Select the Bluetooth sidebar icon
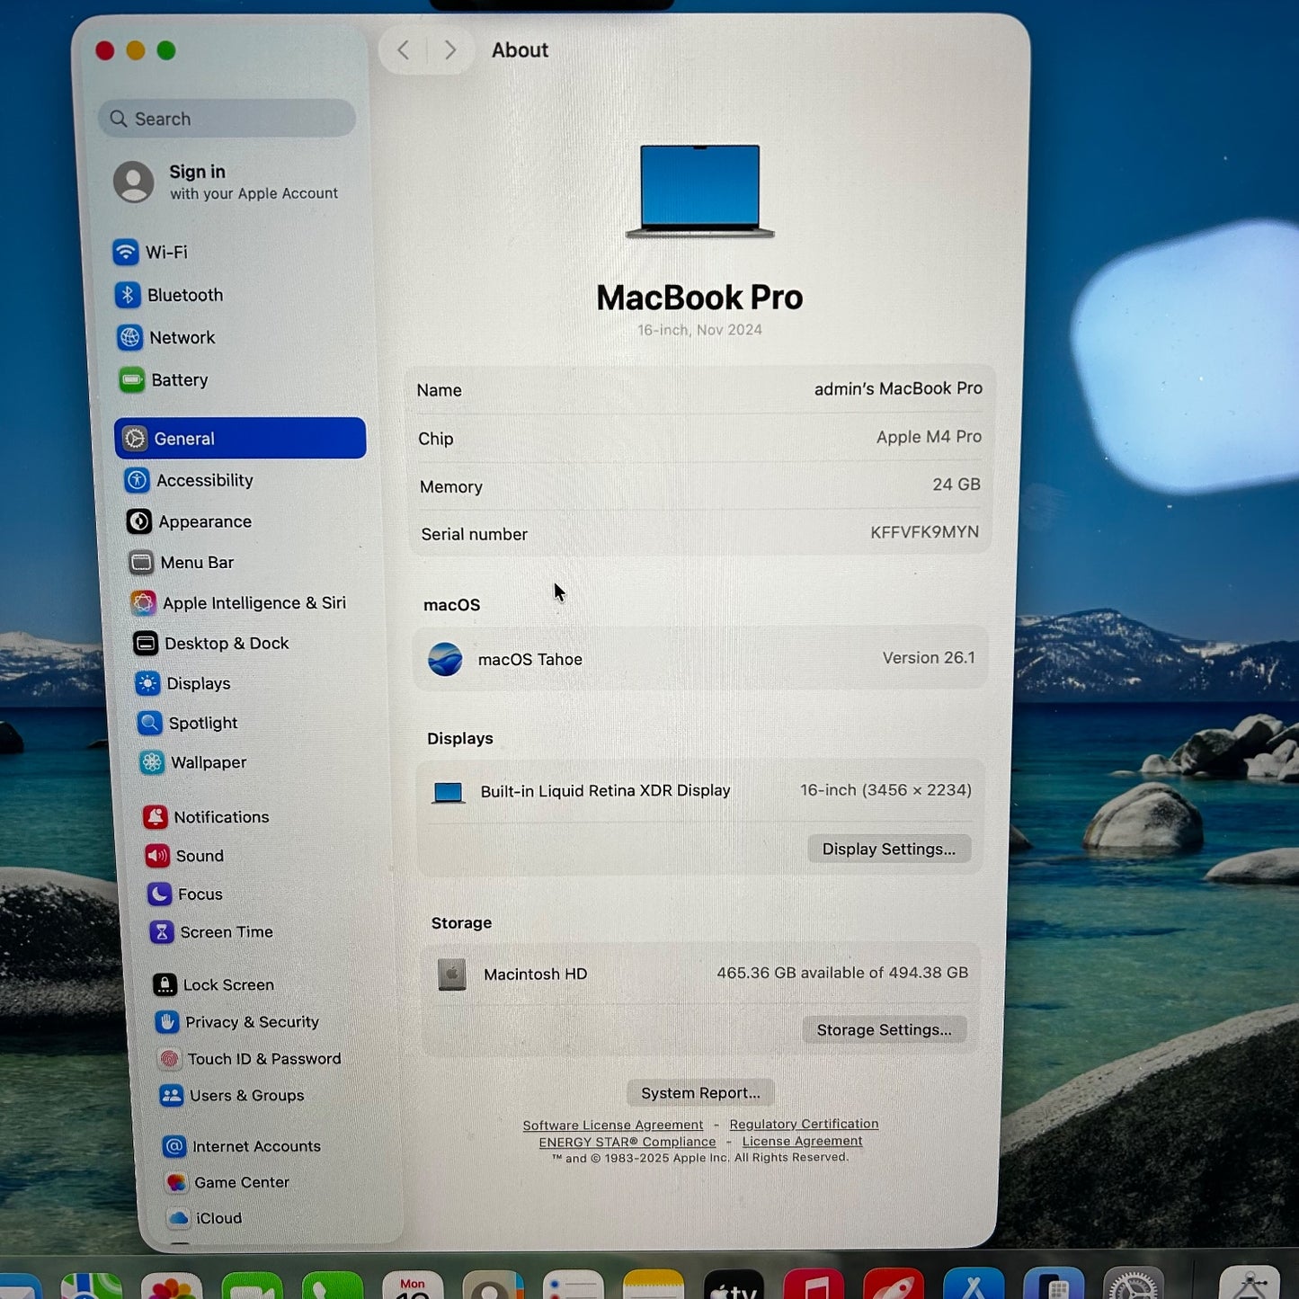1299x1299 pixels. tap(128, 295)
